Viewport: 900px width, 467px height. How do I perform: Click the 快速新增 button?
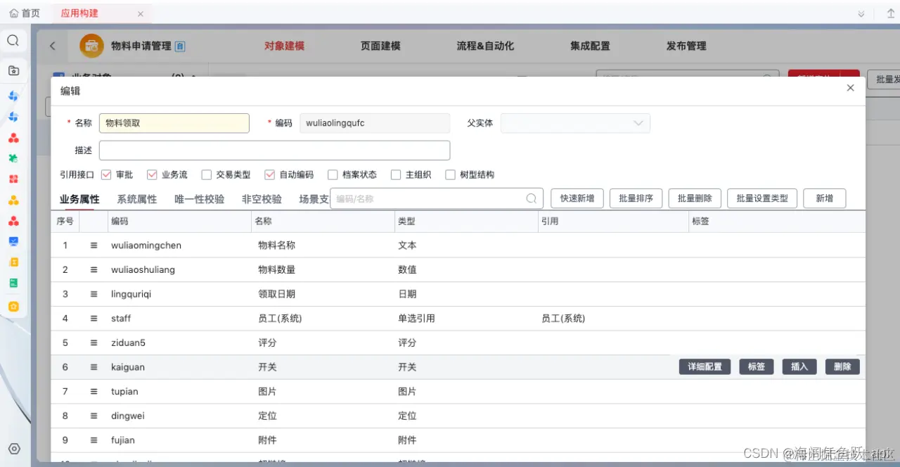pos(577,198)
